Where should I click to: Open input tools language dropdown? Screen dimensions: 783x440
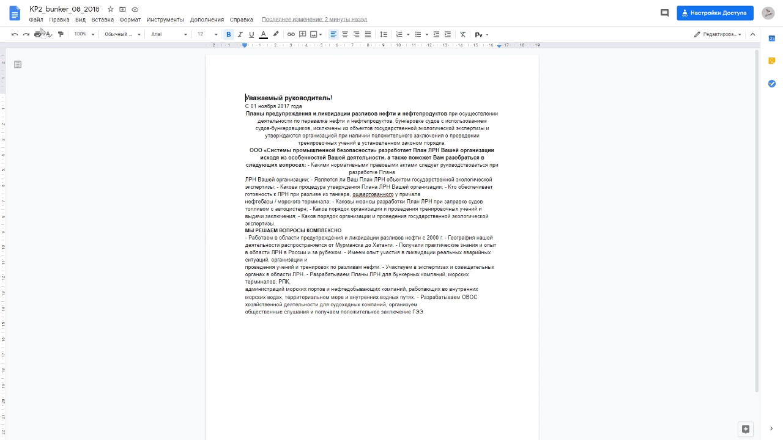481,34
